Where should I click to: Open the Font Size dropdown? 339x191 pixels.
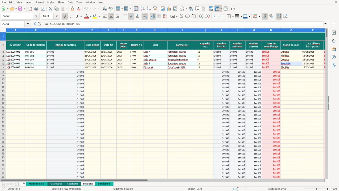tap(56, 16)
